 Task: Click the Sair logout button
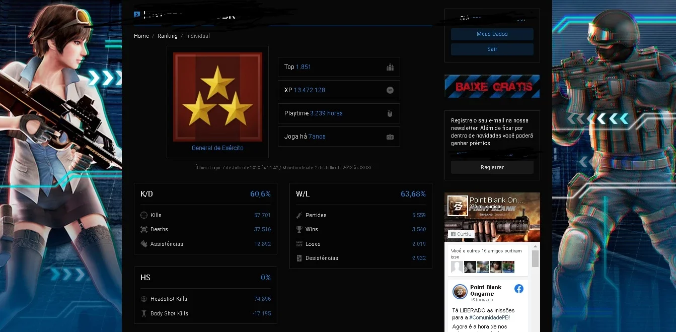(x=492, y=49)
